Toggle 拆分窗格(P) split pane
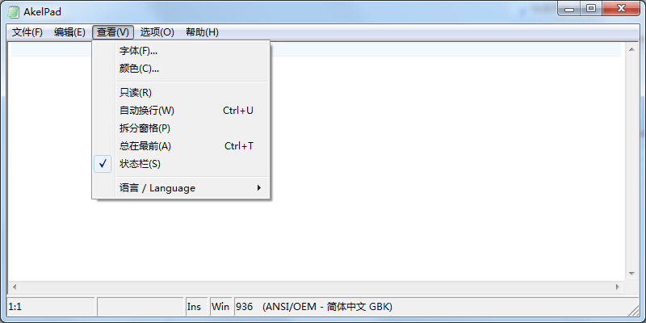The image size is (646, 323). point(145,128)
